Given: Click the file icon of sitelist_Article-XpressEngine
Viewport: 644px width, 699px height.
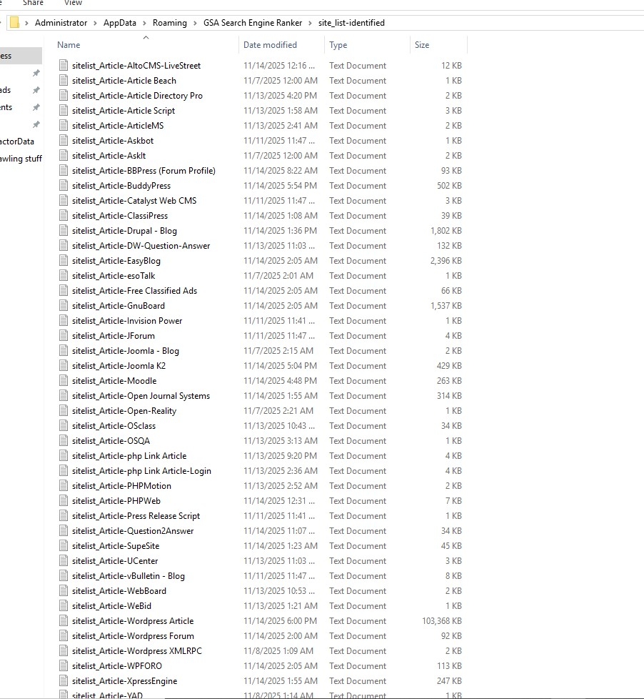Looking at the screenshot, I should [64, 681].
